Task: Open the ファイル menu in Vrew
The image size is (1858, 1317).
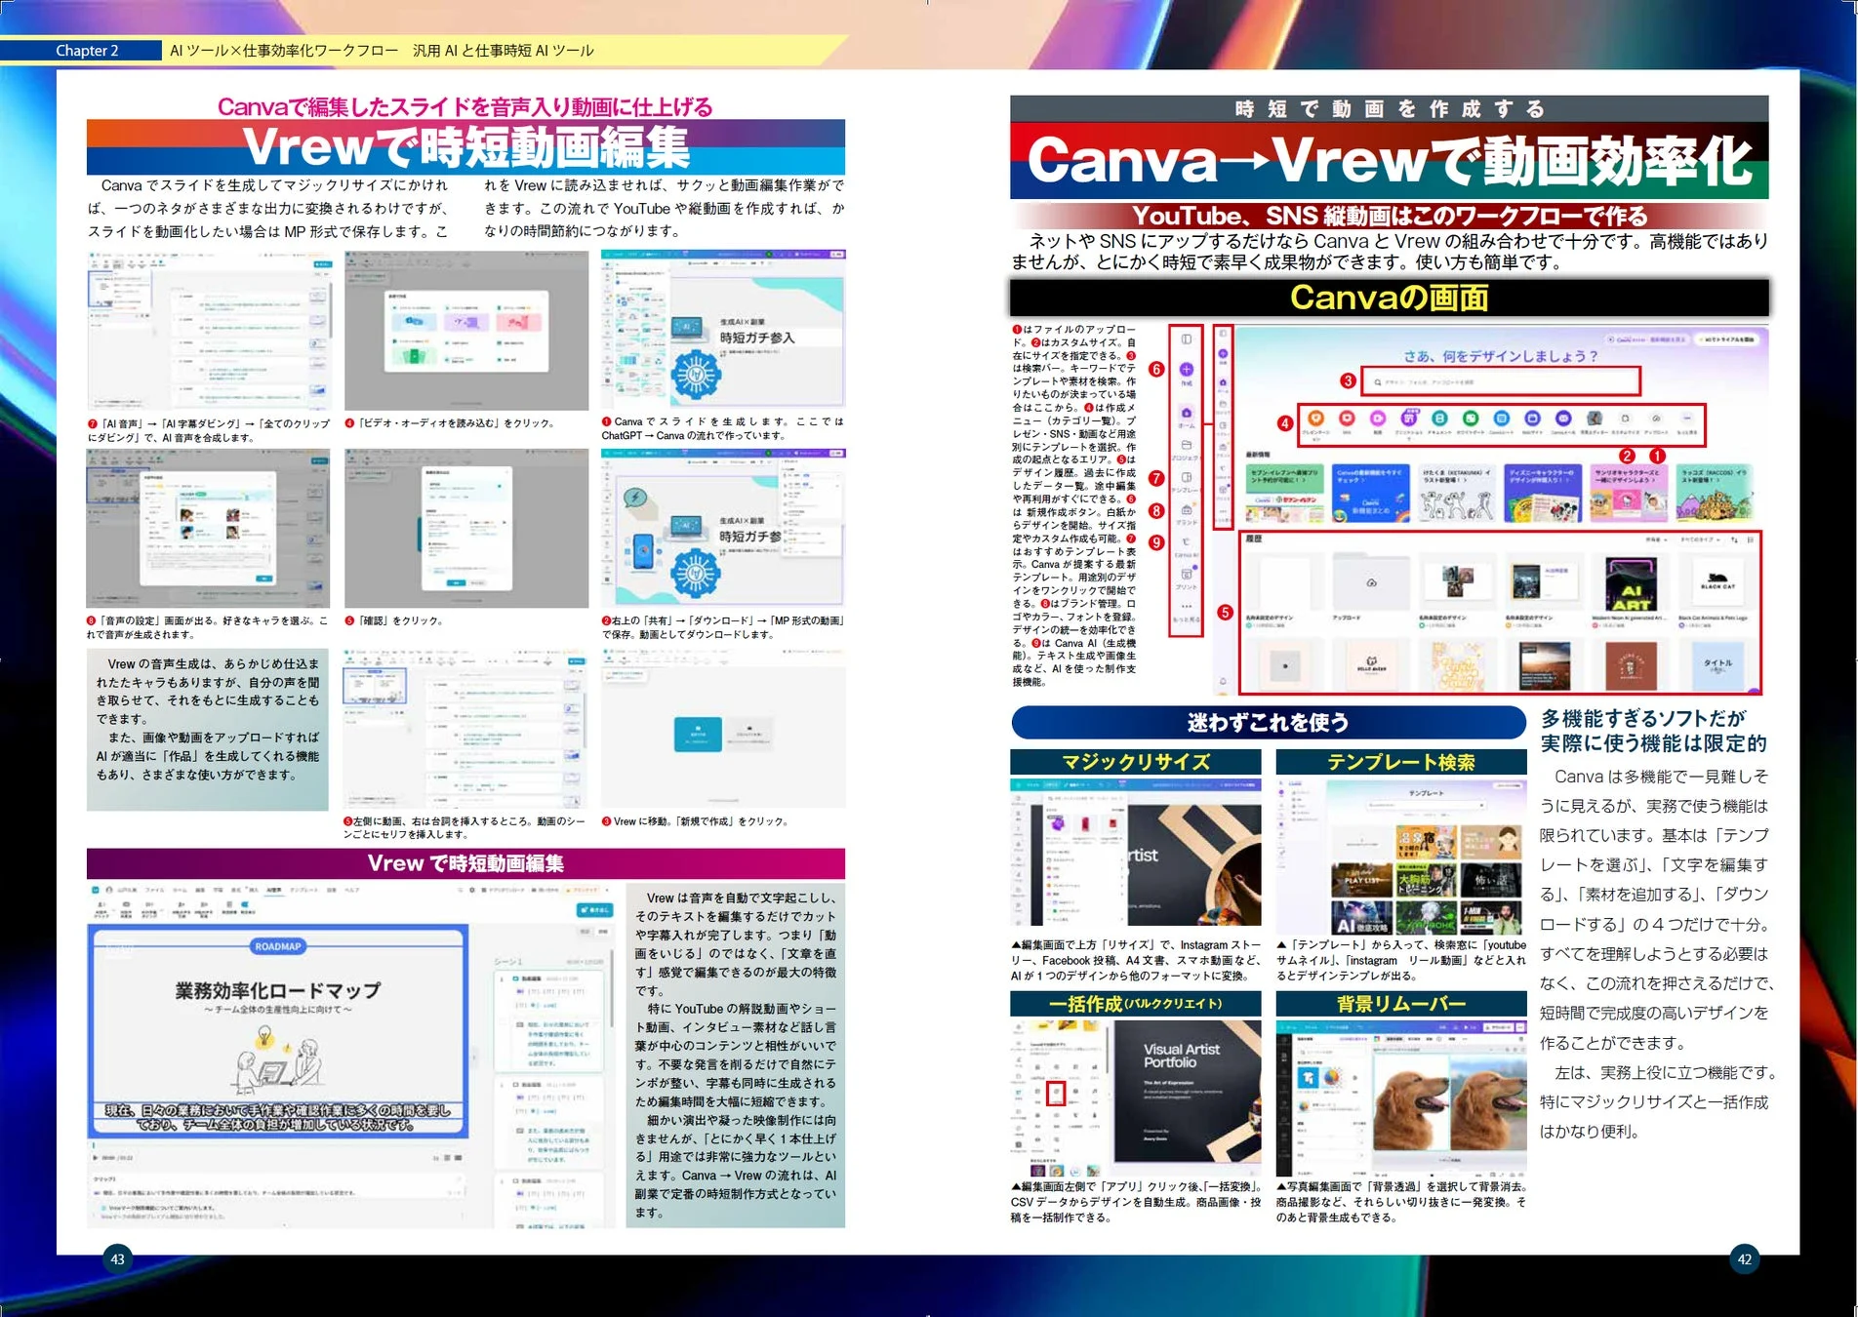Action: [x=154, y=890]
